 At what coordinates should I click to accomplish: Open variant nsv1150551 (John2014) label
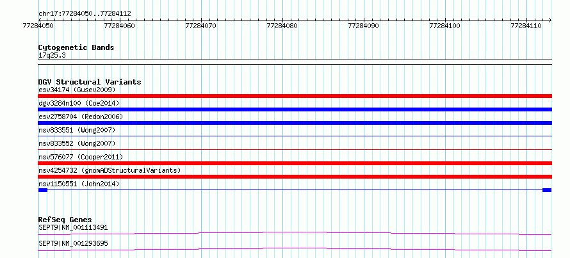79,184
